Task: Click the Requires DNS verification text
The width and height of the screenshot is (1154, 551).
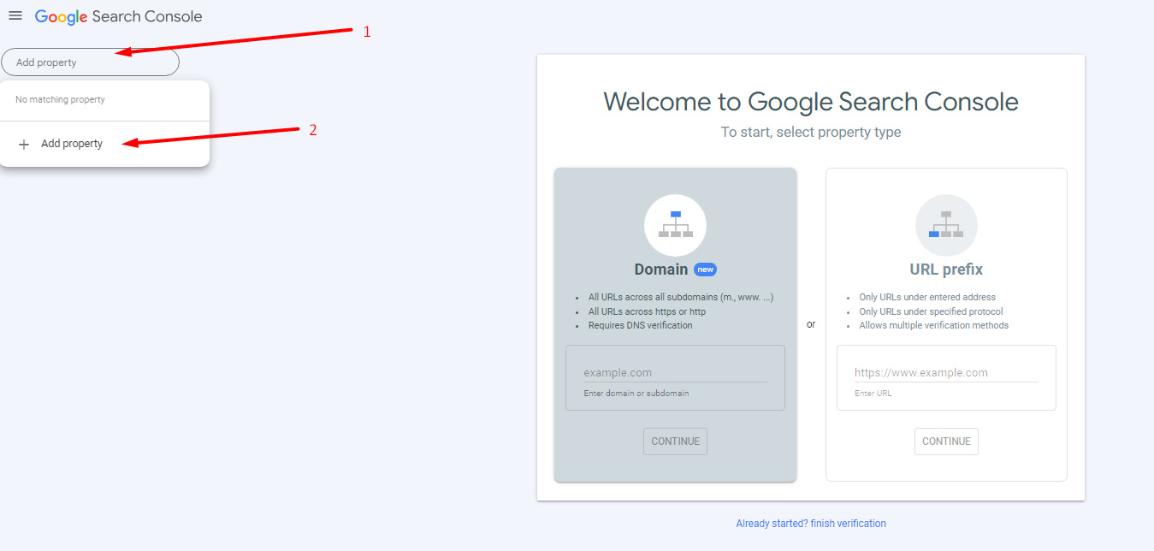Action: pyautogui.click(x=641, y=325)
